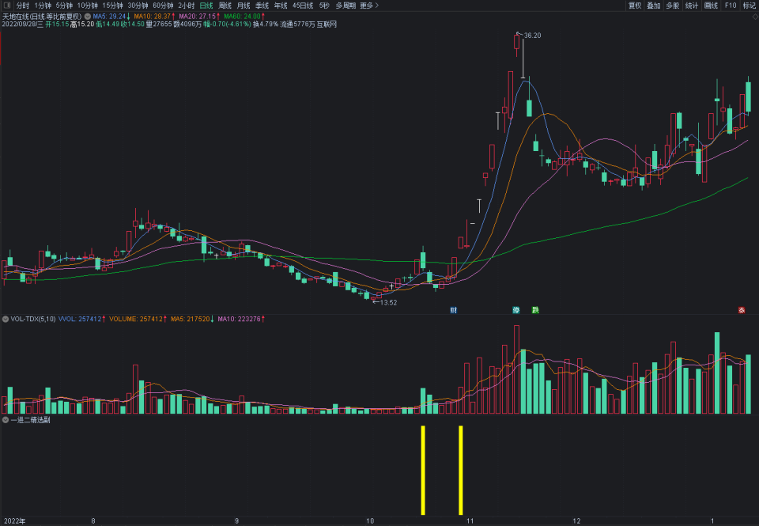
Task: Switch to the 60分钟 period tab
Action: 162,6
